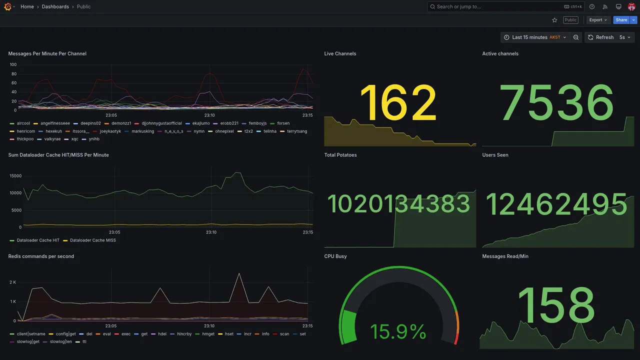Open the Dashboards breadcrumb link
Viewport: 640px width, 360px height.
tap(55, 6)
